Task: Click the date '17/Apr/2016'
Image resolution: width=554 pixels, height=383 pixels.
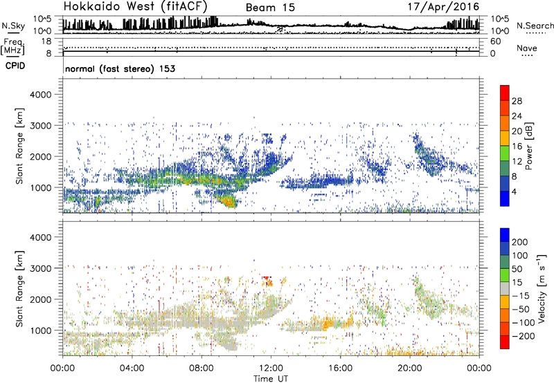Action: point(443,7)
